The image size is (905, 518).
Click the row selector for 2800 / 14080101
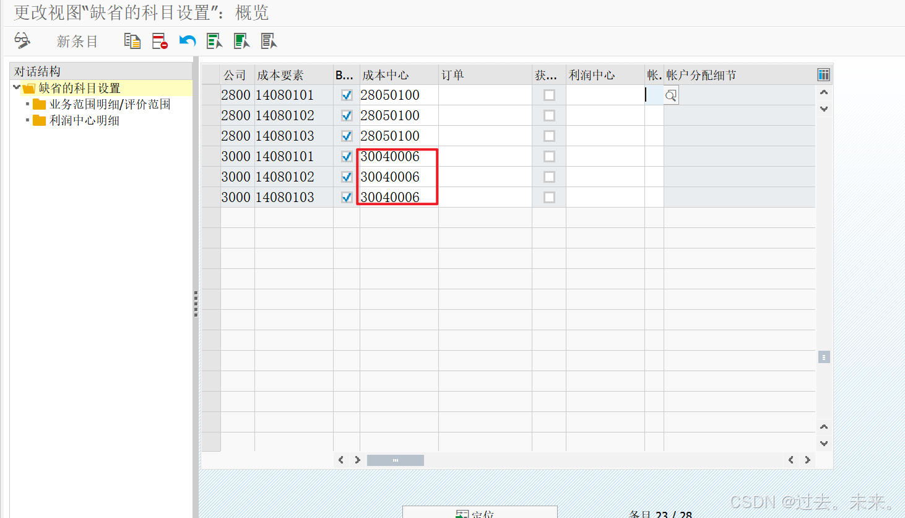click(211, 95)
